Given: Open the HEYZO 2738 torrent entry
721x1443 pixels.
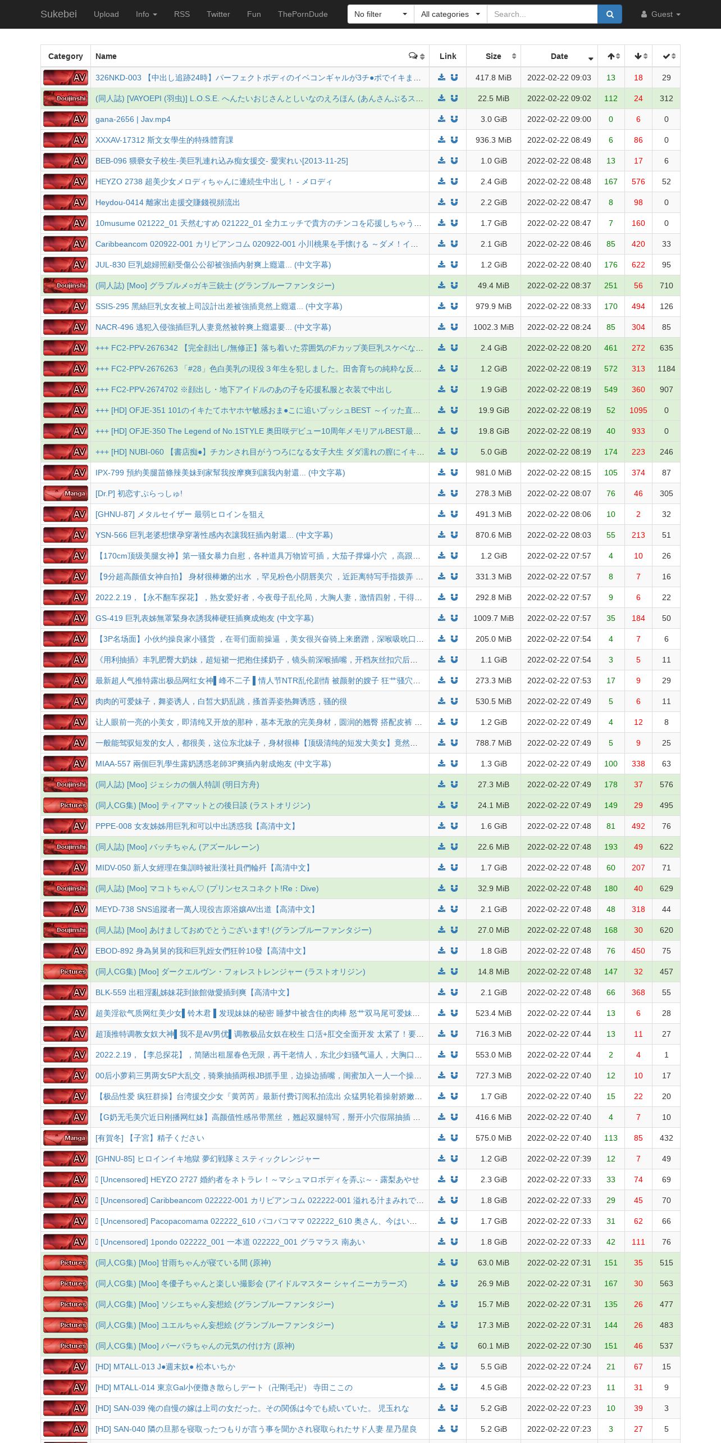Looking at the screenshot, I should 214,181.
